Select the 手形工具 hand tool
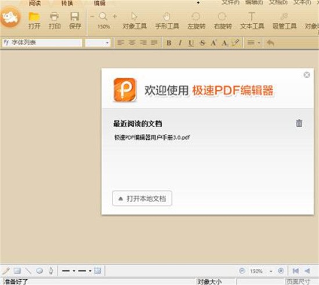This screenshot has height=285, width=319. [x=167, y=21]
